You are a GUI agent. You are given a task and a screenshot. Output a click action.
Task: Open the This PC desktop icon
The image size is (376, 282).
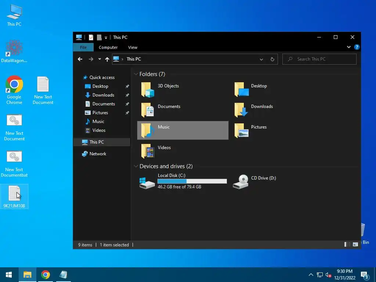coord(14,15)
